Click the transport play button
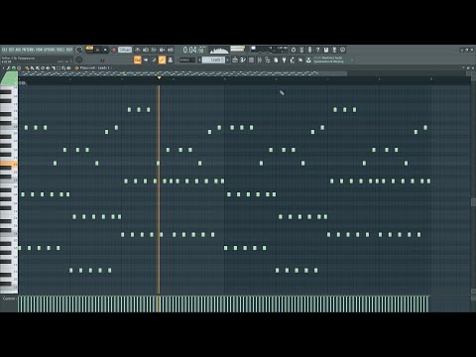 [x=97, y=50]
